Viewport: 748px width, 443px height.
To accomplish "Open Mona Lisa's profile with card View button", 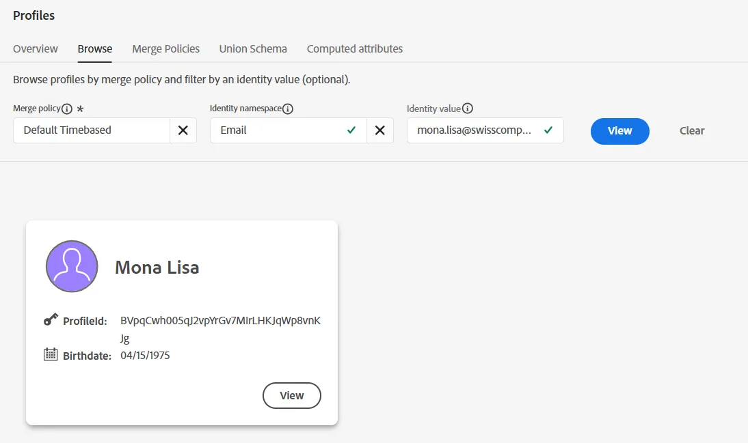I will 291,395.
